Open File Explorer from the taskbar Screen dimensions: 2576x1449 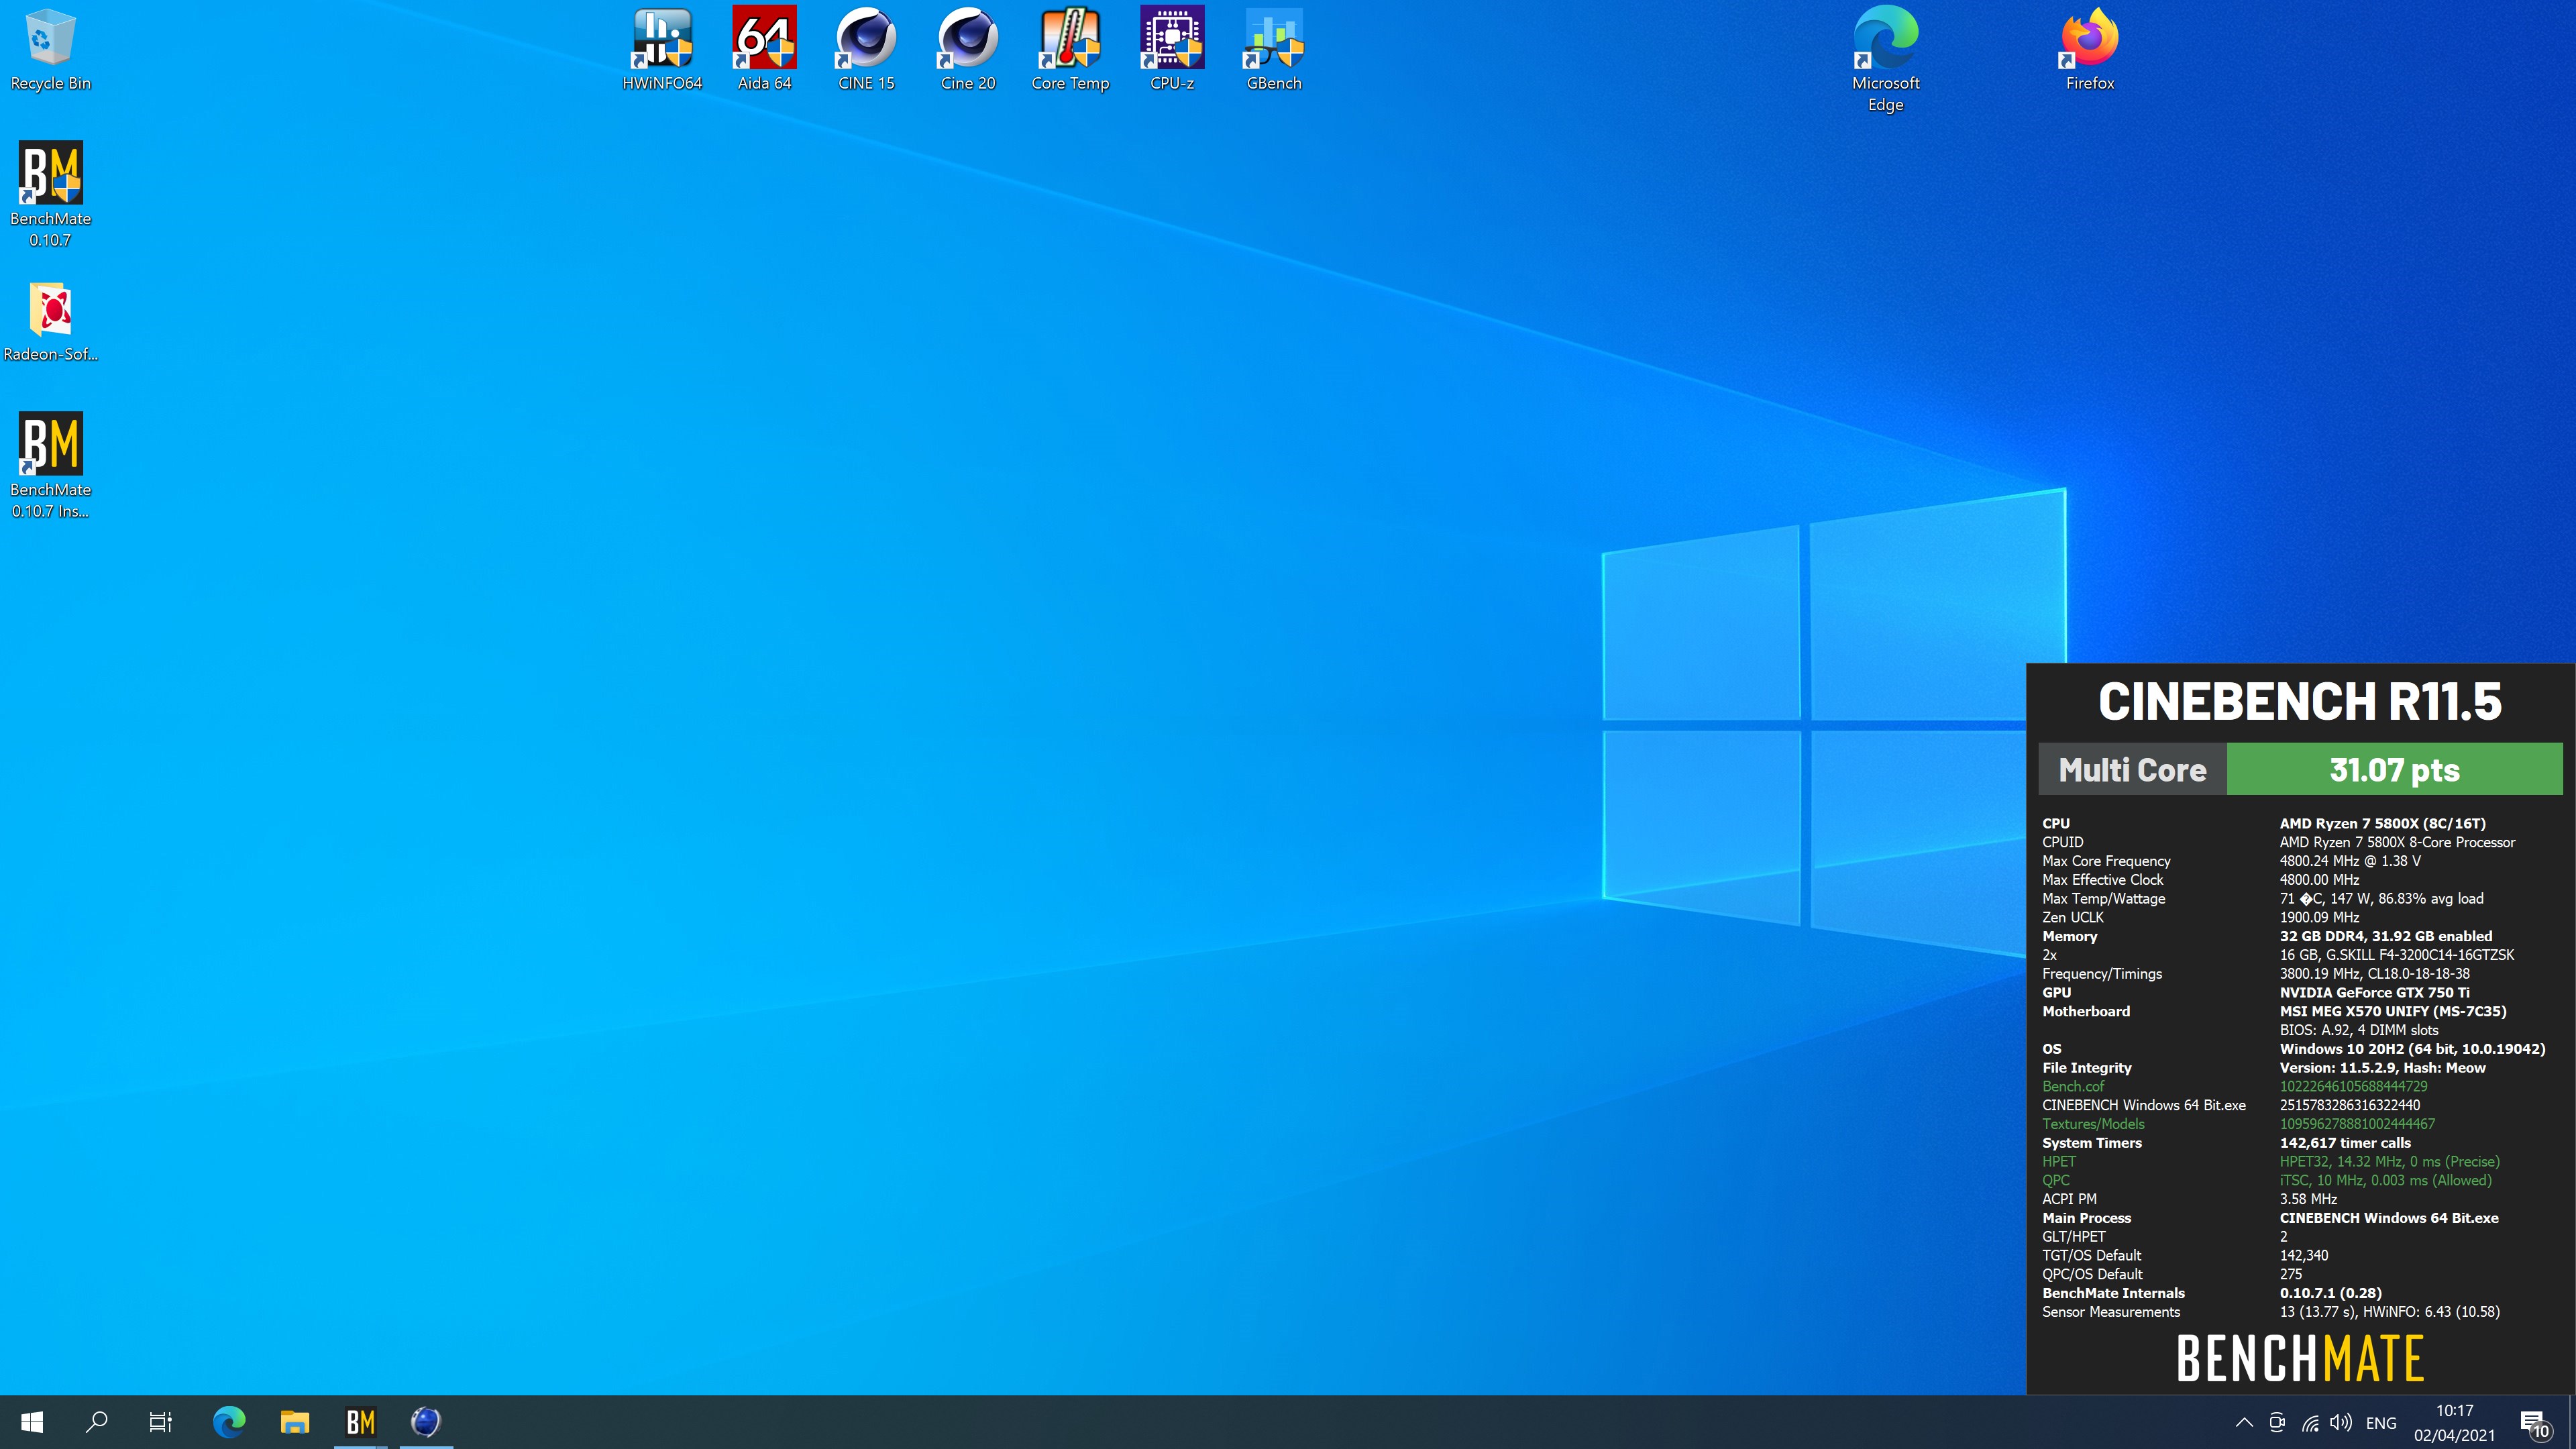coord(295,1421)
